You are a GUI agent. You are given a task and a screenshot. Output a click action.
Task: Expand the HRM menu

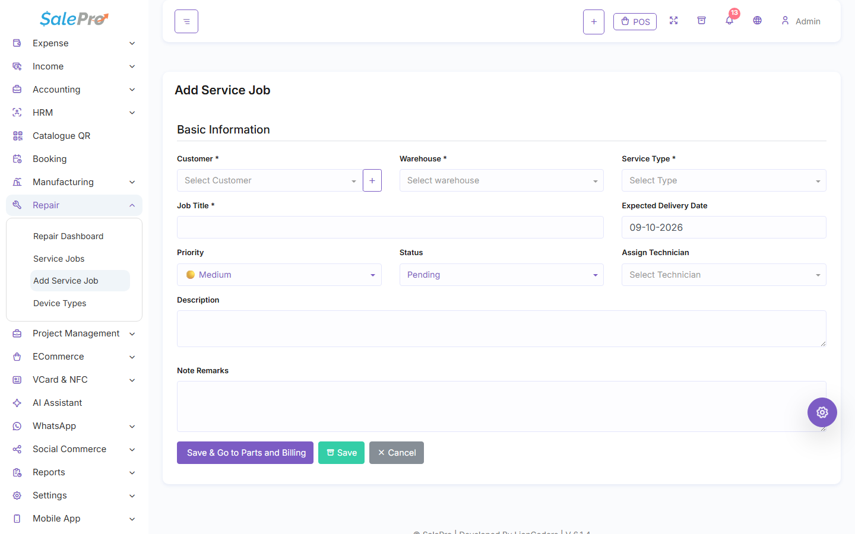coord(74,113)
